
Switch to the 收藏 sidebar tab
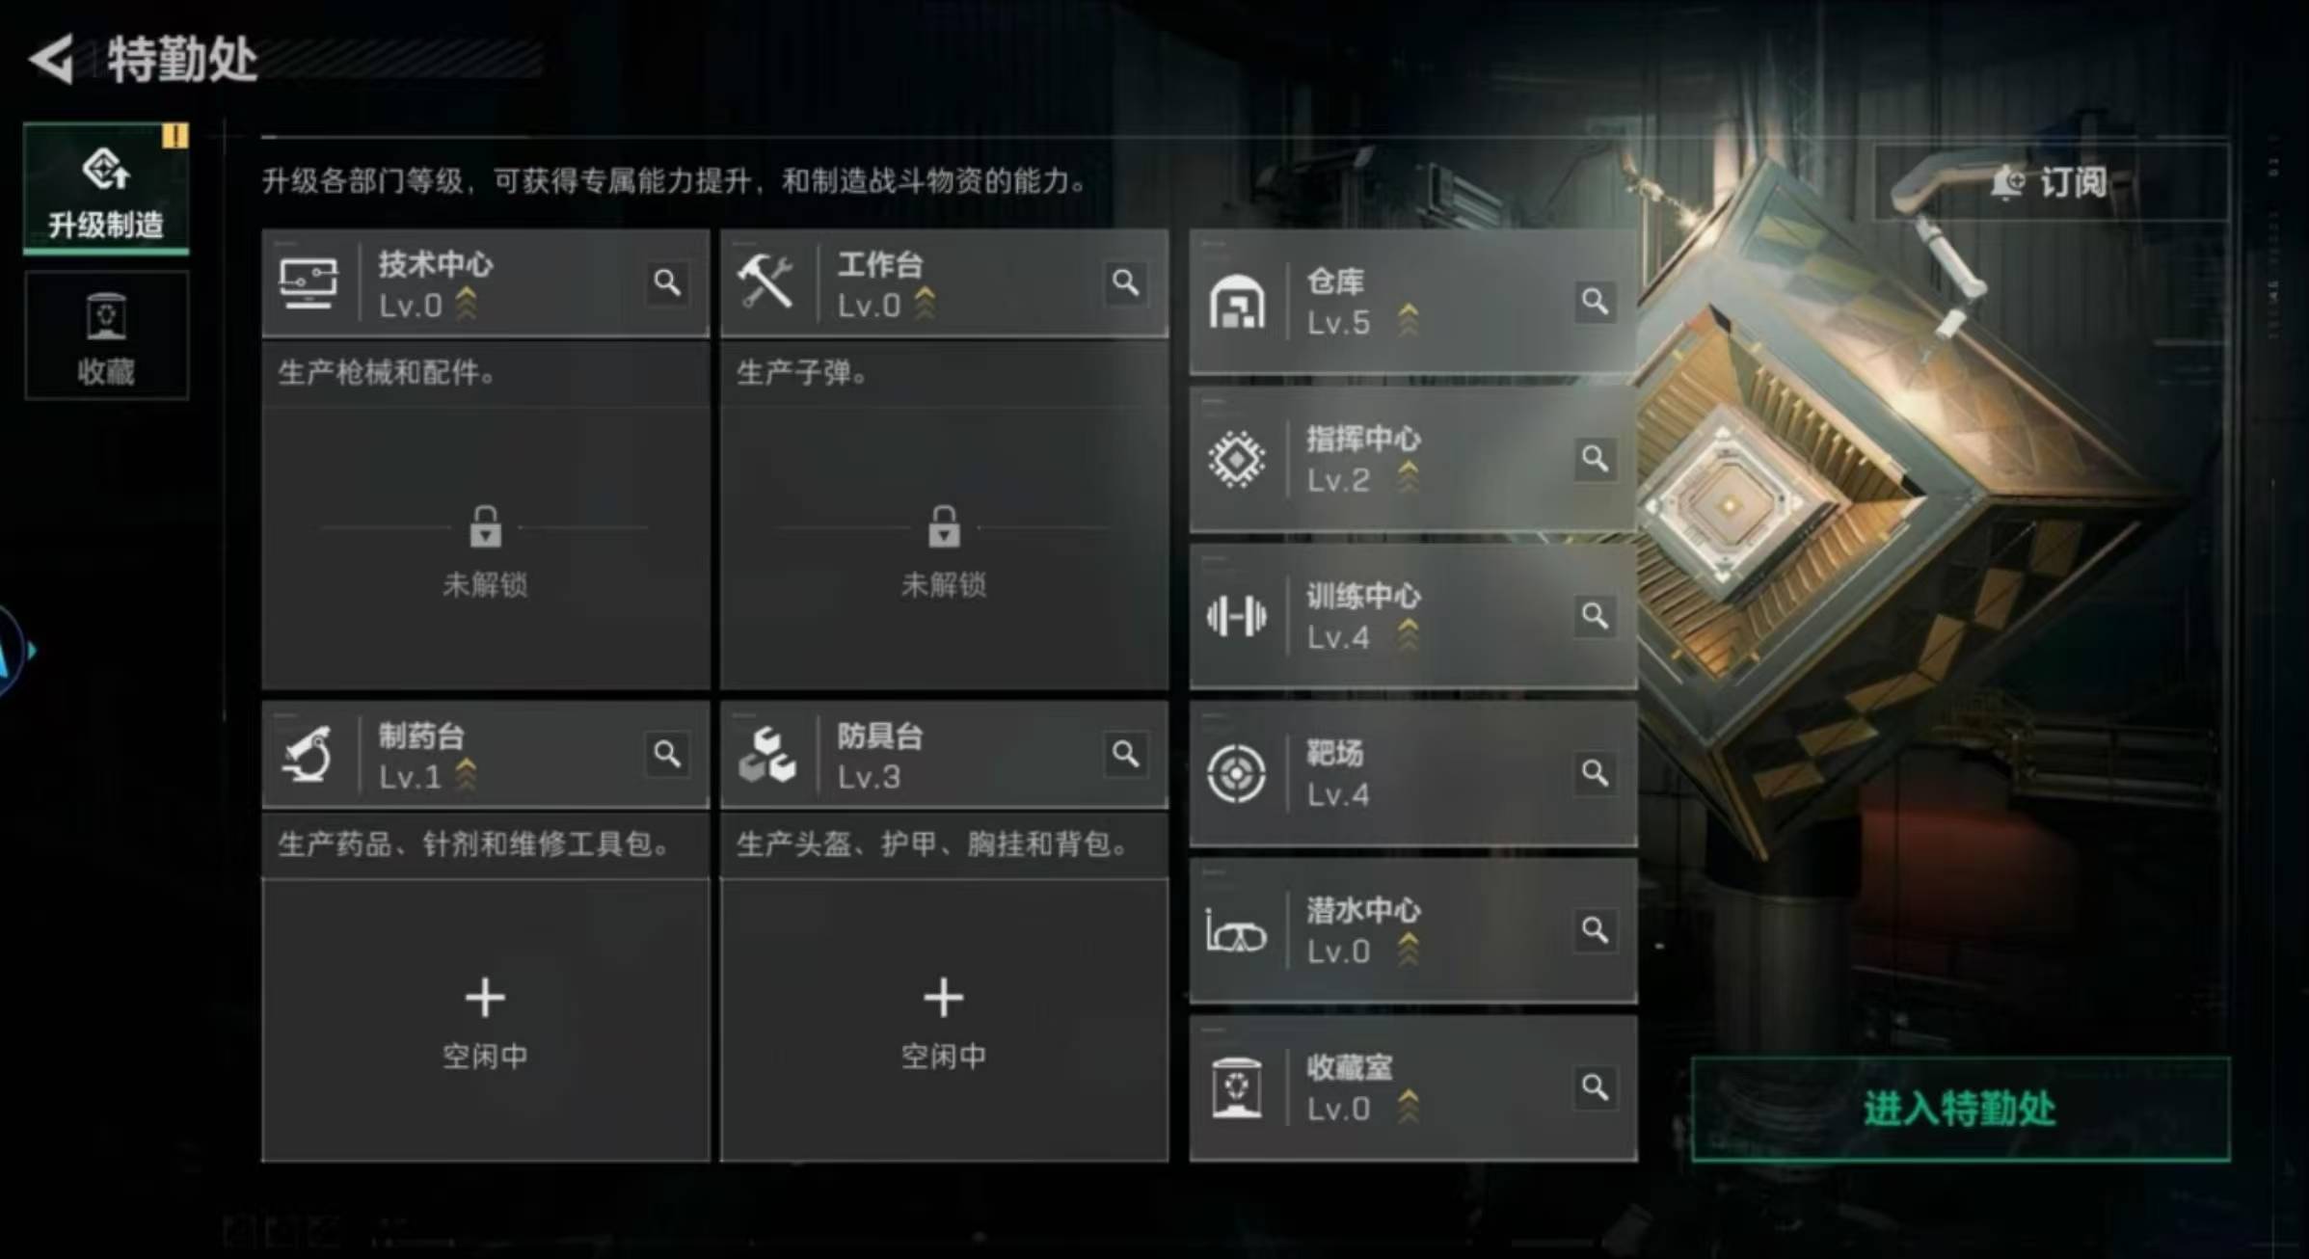point(106,335)
